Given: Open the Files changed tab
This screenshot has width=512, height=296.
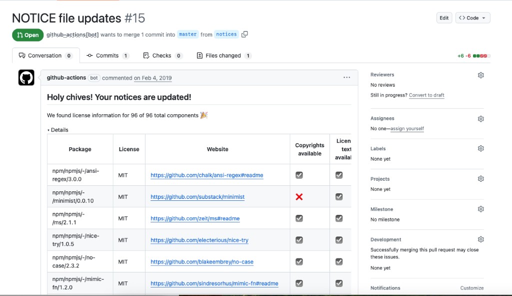Looking at the screenshot, I should (x=223, y=56).
